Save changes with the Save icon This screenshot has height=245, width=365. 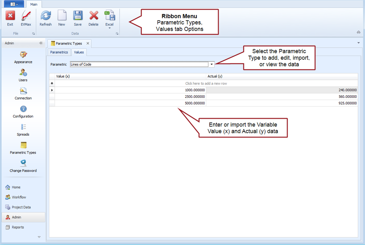tap(78, 18)
